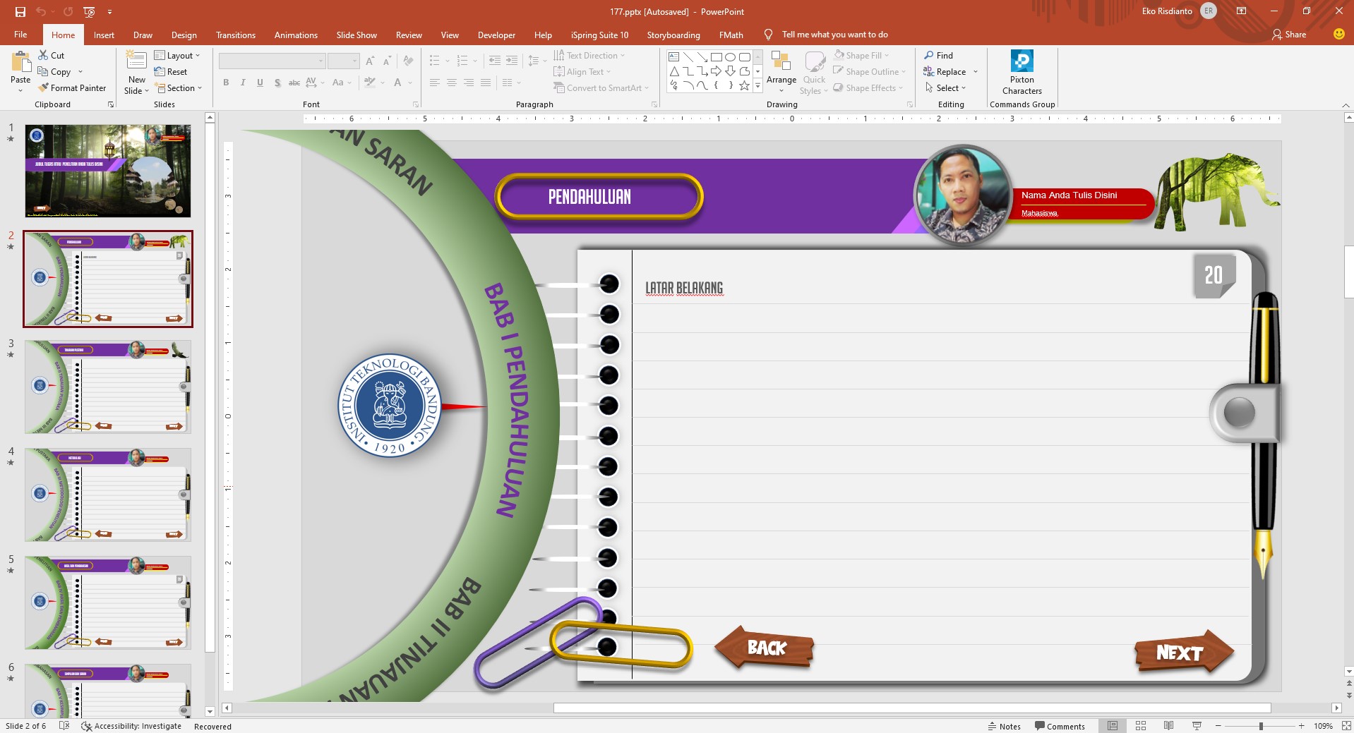Click the Cut scissors command
Viewport: 1354px width, 733px height.
pos(51,55)
